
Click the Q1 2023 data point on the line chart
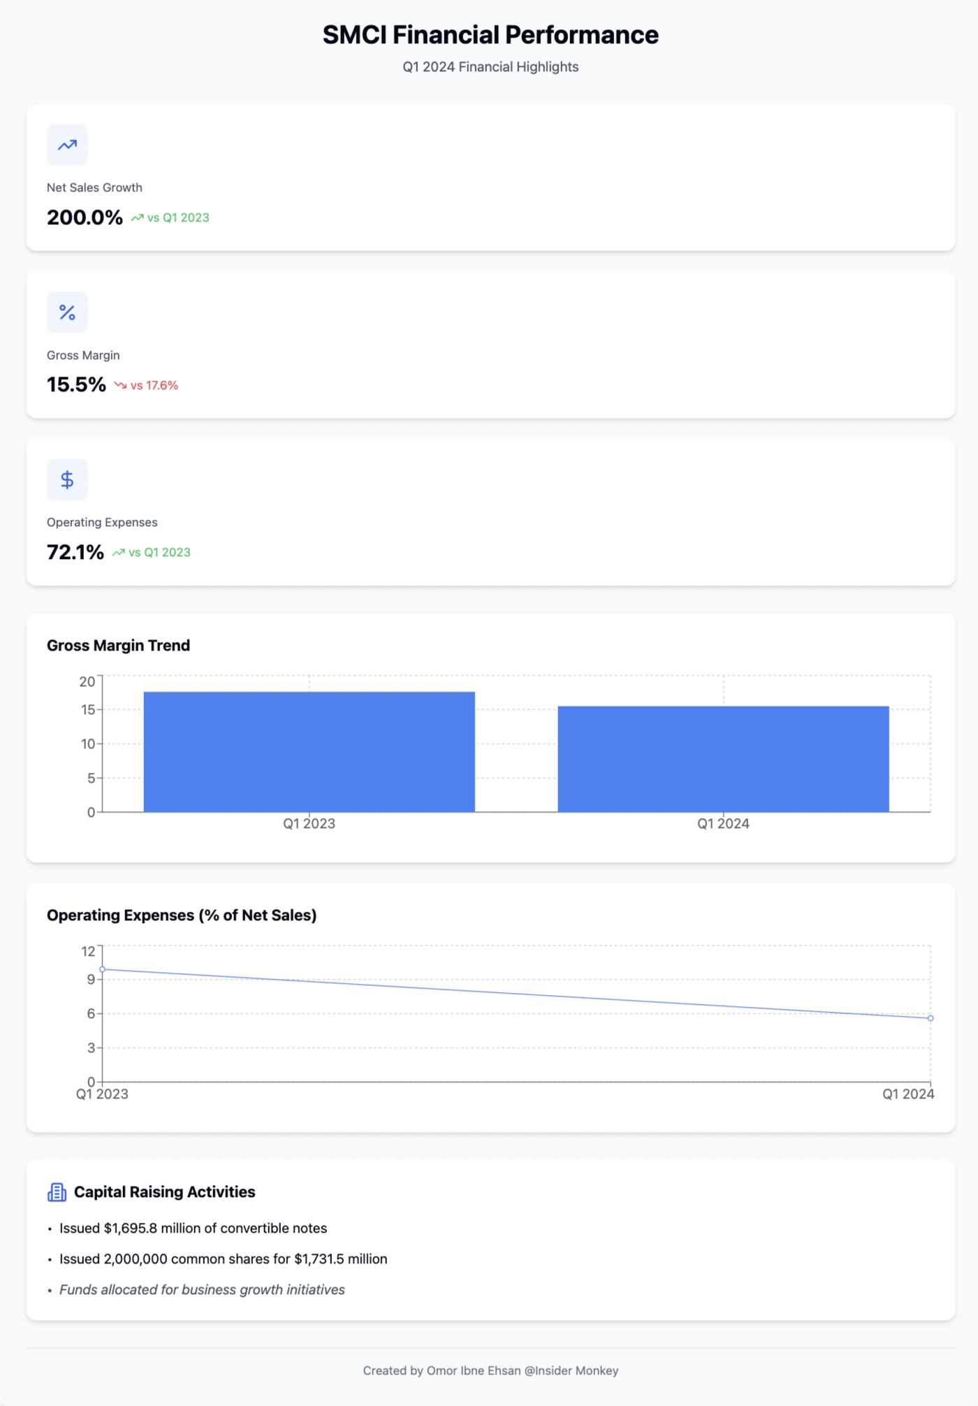tap(103, 969)
